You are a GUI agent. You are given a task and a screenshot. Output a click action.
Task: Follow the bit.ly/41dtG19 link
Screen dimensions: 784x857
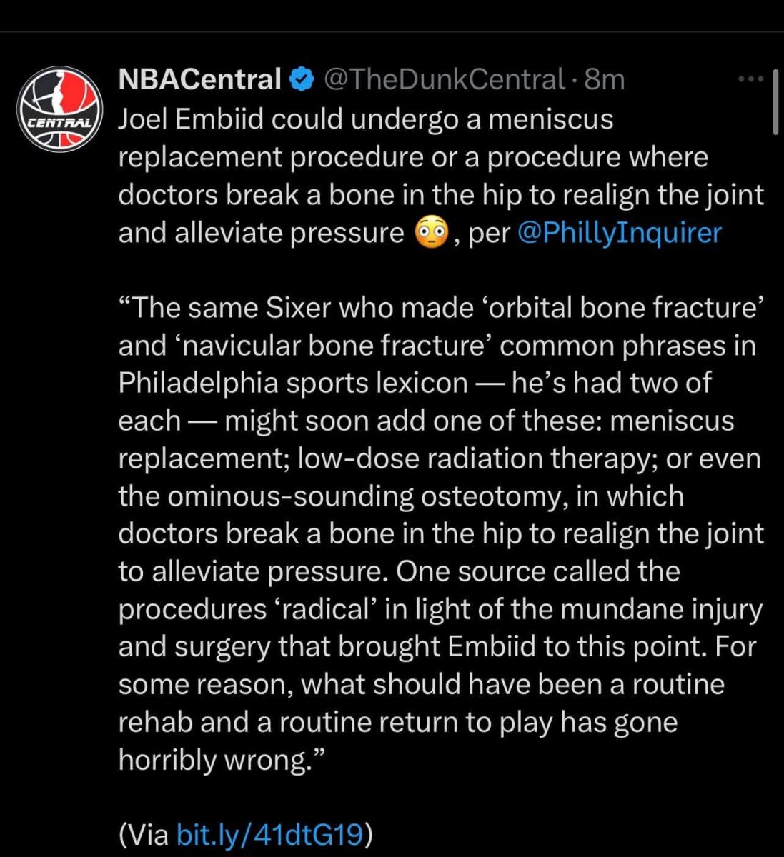point(271,833)
